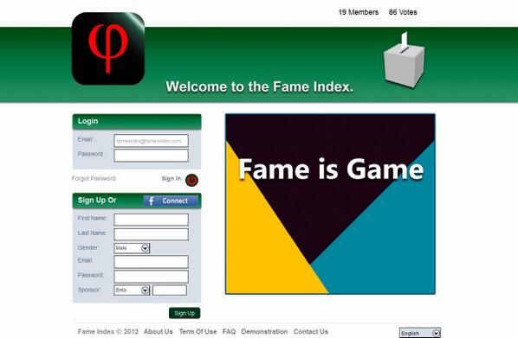
Task: Open the FAQ footer link
Action: [x=229, y=331]
